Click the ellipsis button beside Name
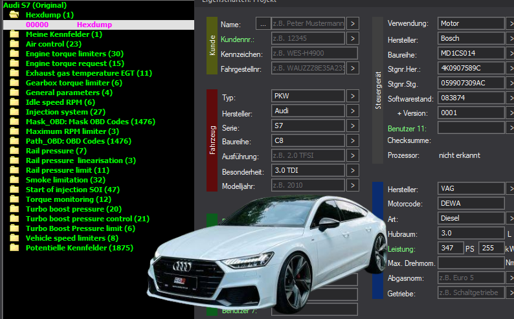This screenshot has height=319, width=514. point(263,23)
